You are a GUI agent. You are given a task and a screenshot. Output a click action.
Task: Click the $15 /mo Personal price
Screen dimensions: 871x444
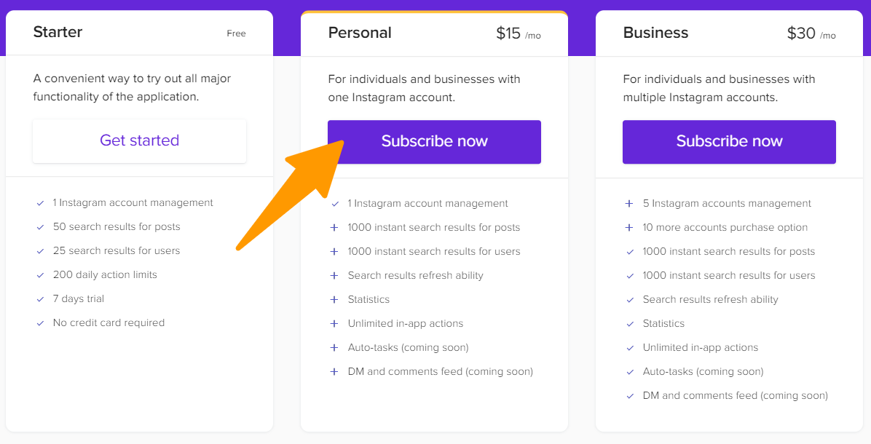[x=518, y=33]
